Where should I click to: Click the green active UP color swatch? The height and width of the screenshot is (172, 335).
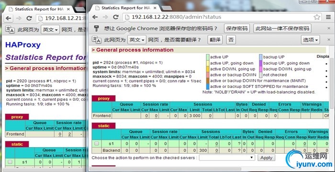click(208, 57)
